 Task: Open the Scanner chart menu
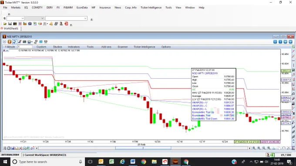click(122, 47)
